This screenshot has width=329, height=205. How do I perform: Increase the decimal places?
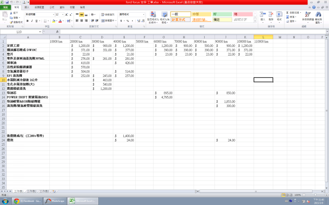click(x=138, y=20)
